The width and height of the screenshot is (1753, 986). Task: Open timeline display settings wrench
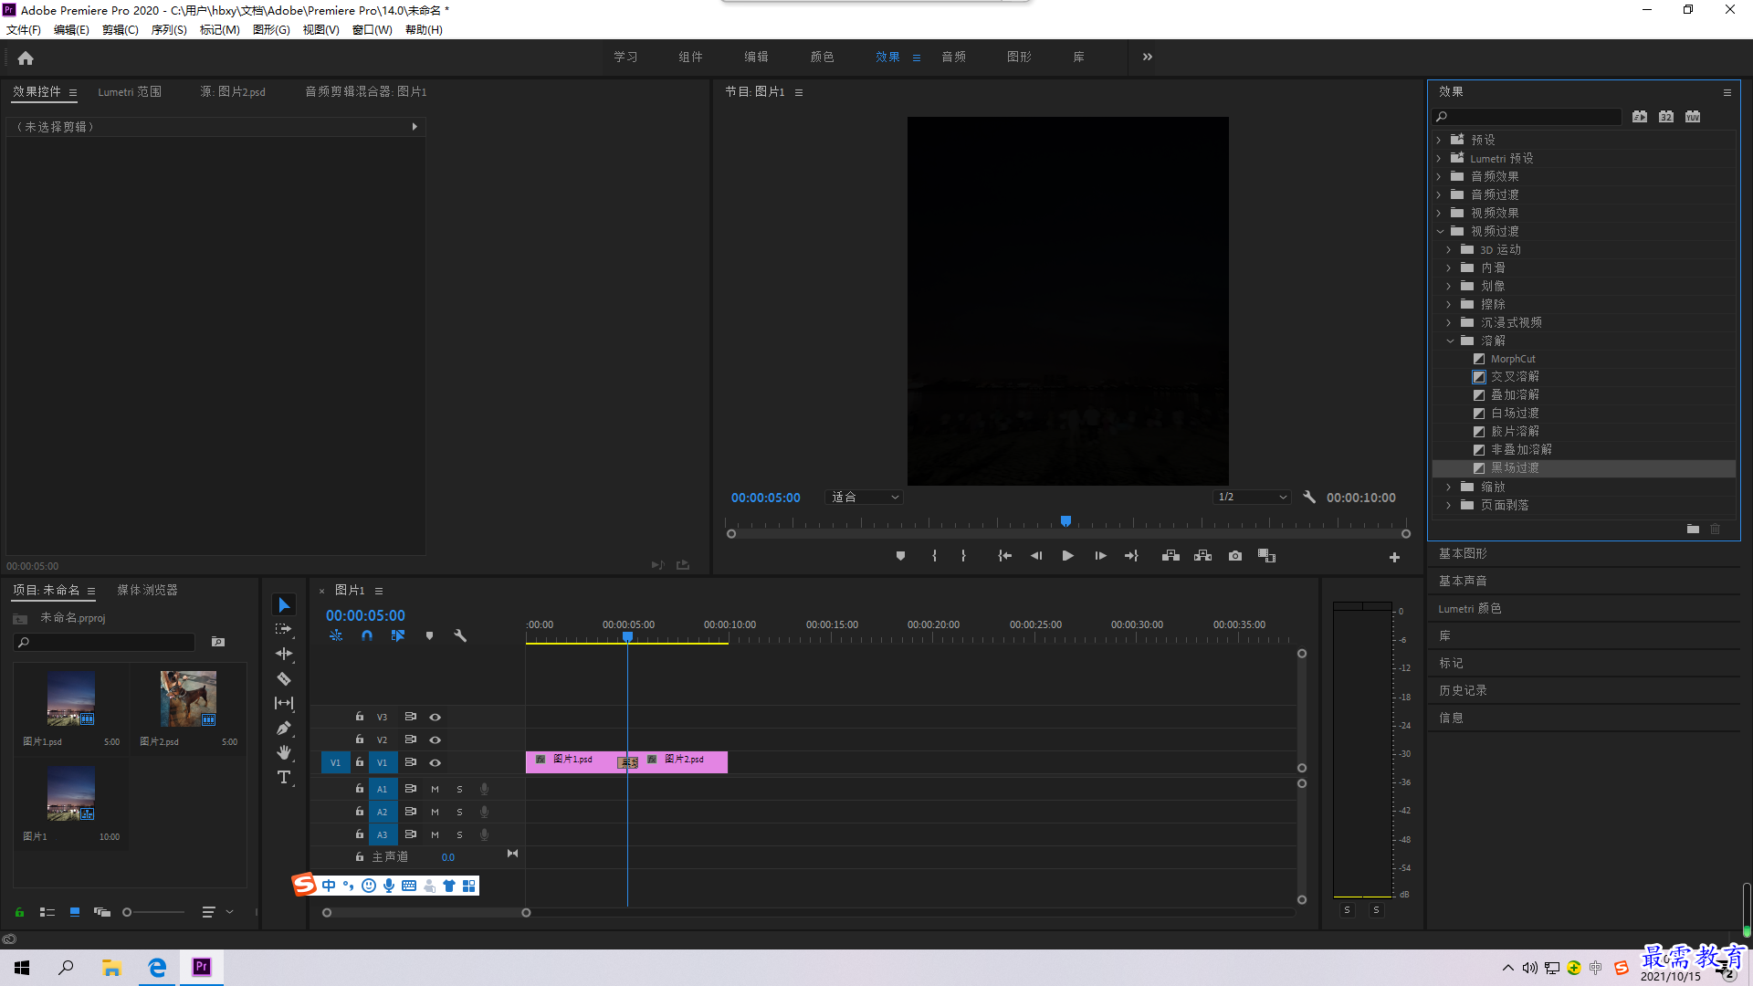click(460, 635)
